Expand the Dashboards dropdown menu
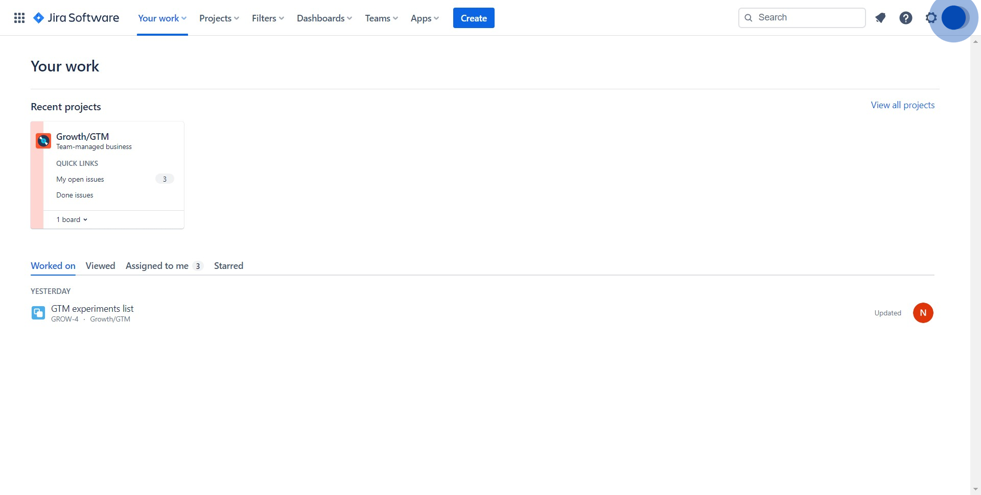 324,18
